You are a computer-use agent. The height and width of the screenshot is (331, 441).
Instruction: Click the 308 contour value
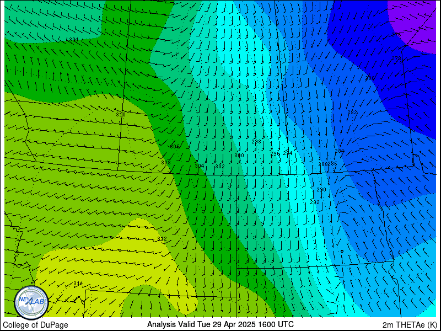pos(166,163)
